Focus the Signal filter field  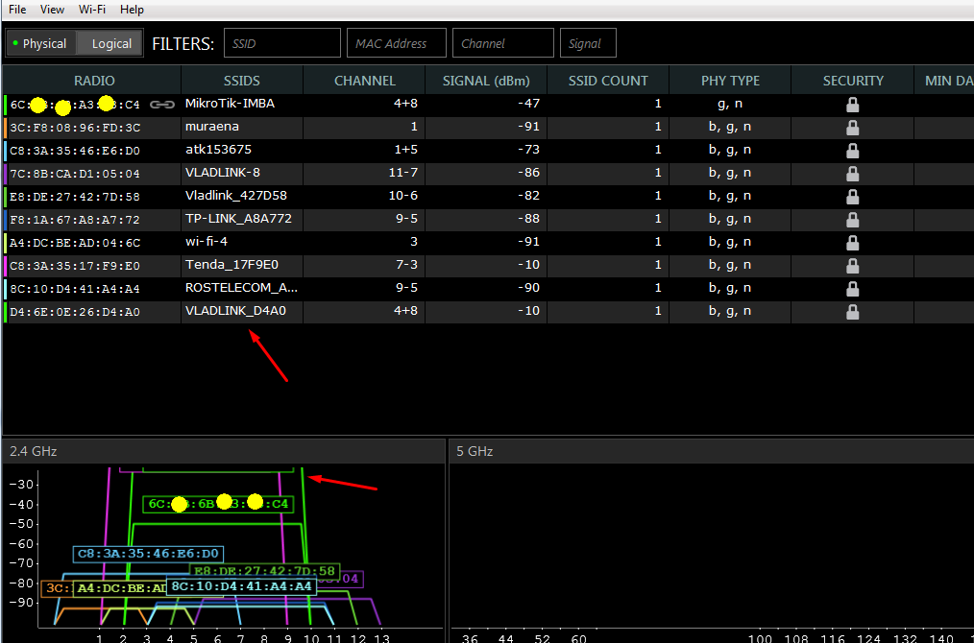point(588,43)
